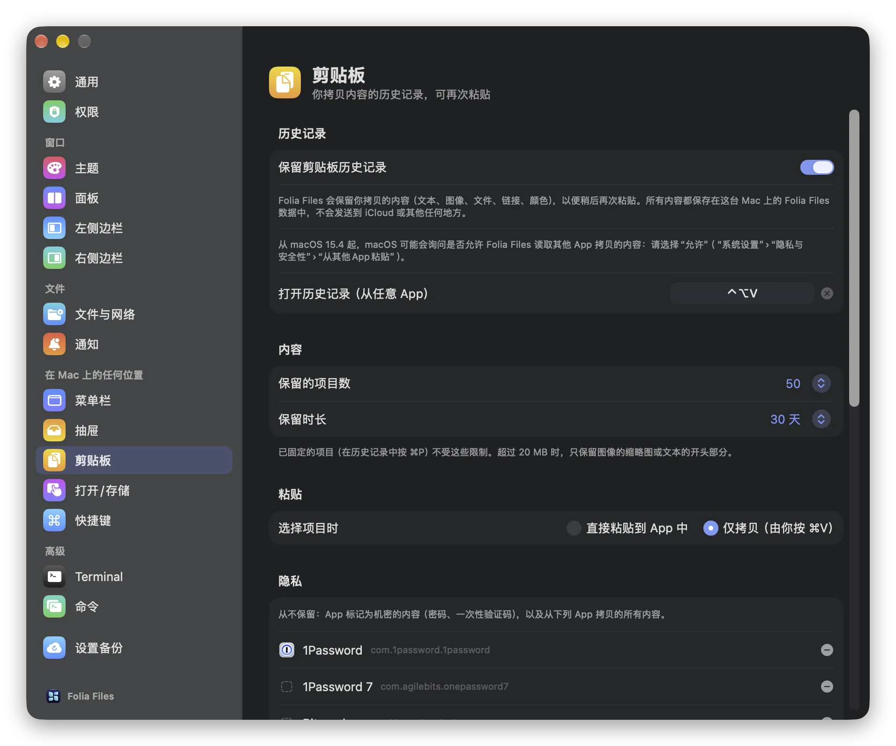Open the 通用 general settings gear icon
Screen dimensions: 896x746
[54, 82]
